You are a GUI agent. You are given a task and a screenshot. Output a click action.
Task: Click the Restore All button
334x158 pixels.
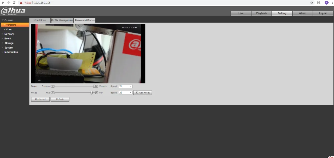40,99
